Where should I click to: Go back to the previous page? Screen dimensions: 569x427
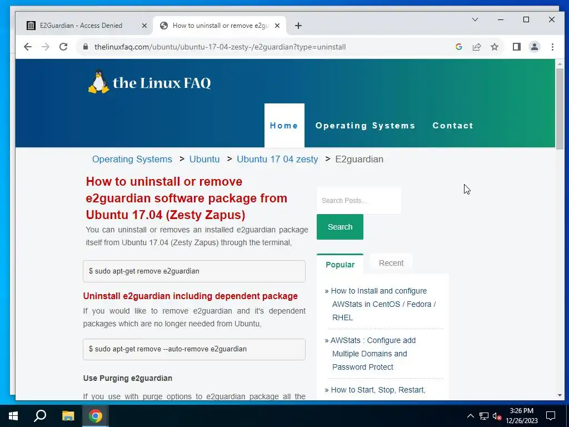point(28,47)
